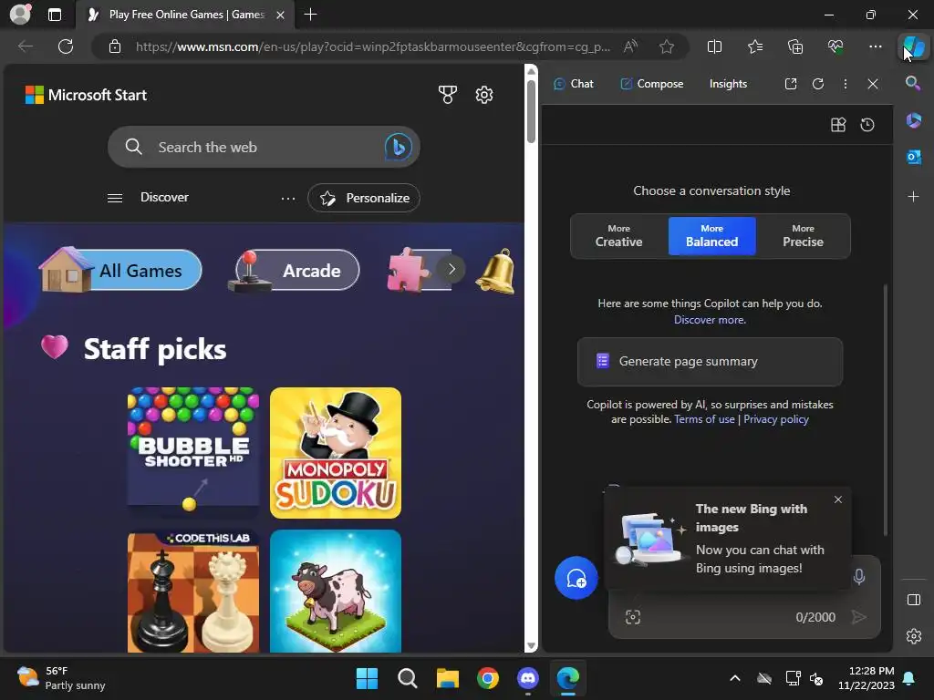Viewport: 934px width, 700px height.
Task: Switch to the Chat tab
Action: (x=574, y=84)
